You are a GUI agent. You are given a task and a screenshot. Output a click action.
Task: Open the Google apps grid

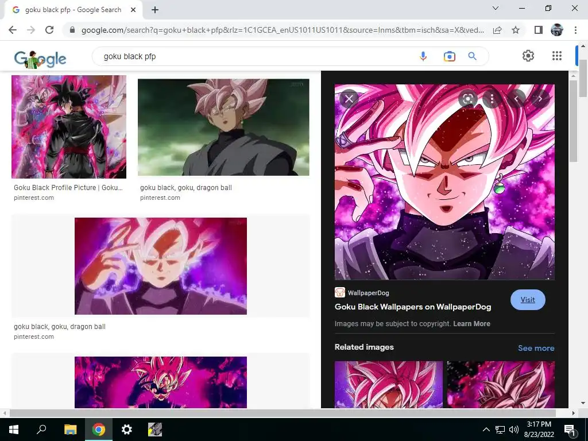pyautogui.click(x=557, y=56)
